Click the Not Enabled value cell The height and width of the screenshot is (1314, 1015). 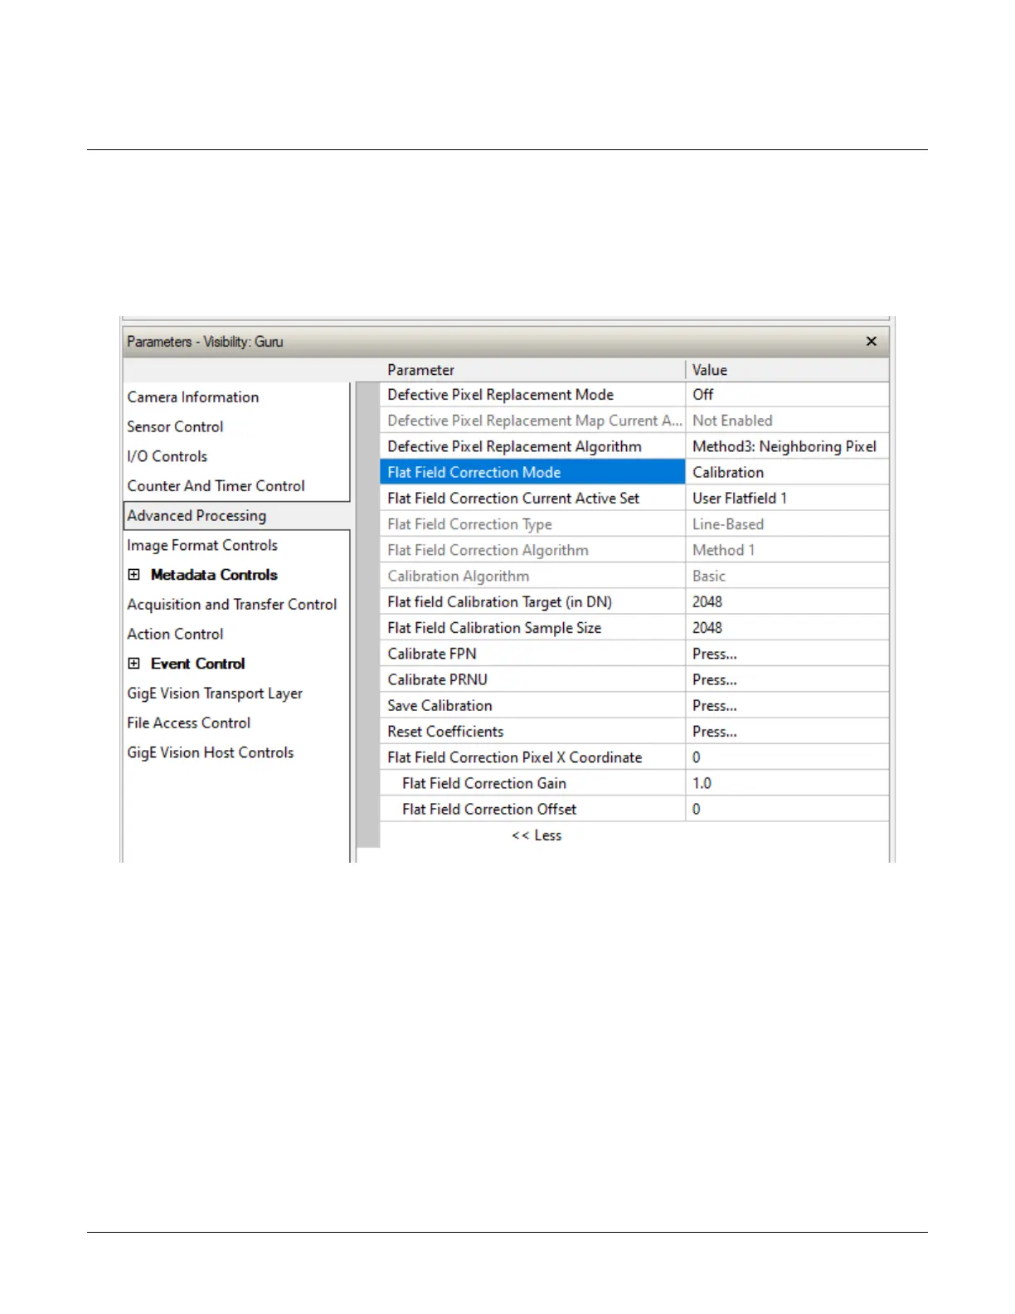point(787,421)
